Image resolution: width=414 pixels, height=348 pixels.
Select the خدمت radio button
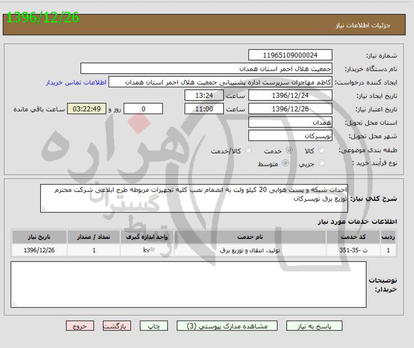289,151
